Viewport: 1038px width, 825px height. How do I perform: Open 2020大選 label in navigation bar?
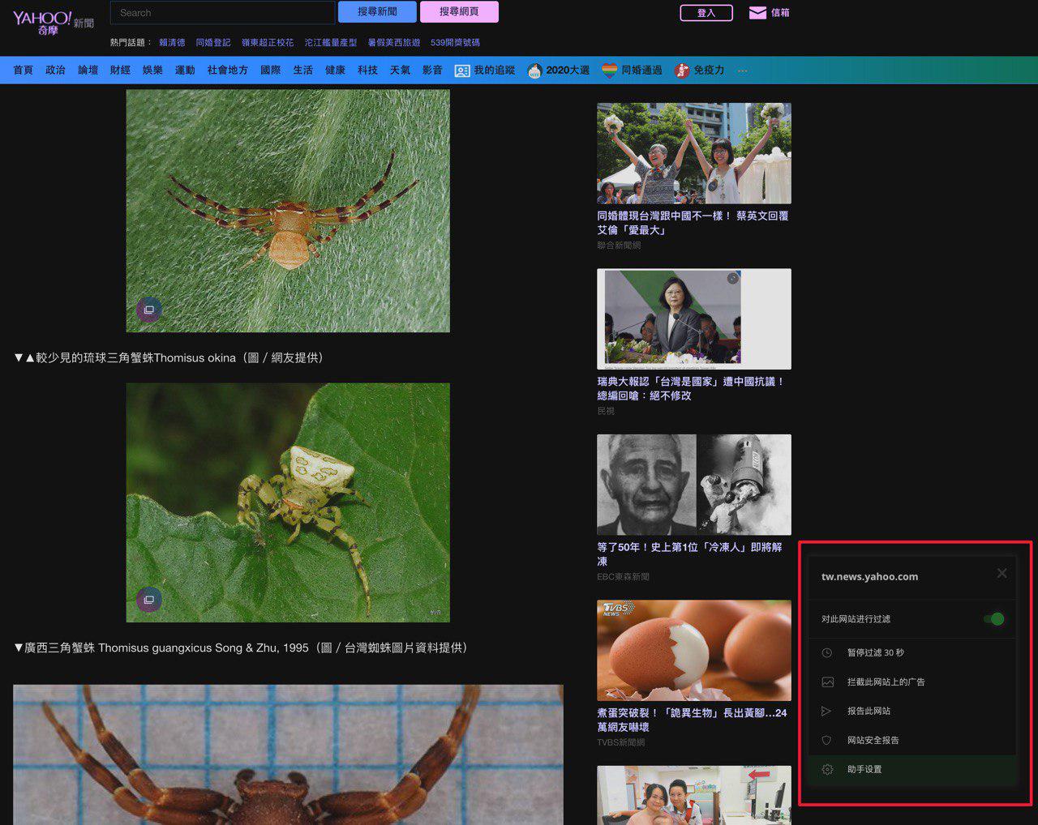pyautogui.click(x=568, y=71)
